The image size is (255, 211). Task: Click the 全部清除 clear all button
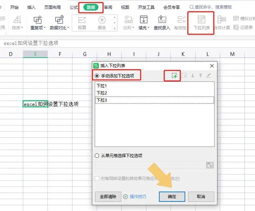click(x=108, y=197)
